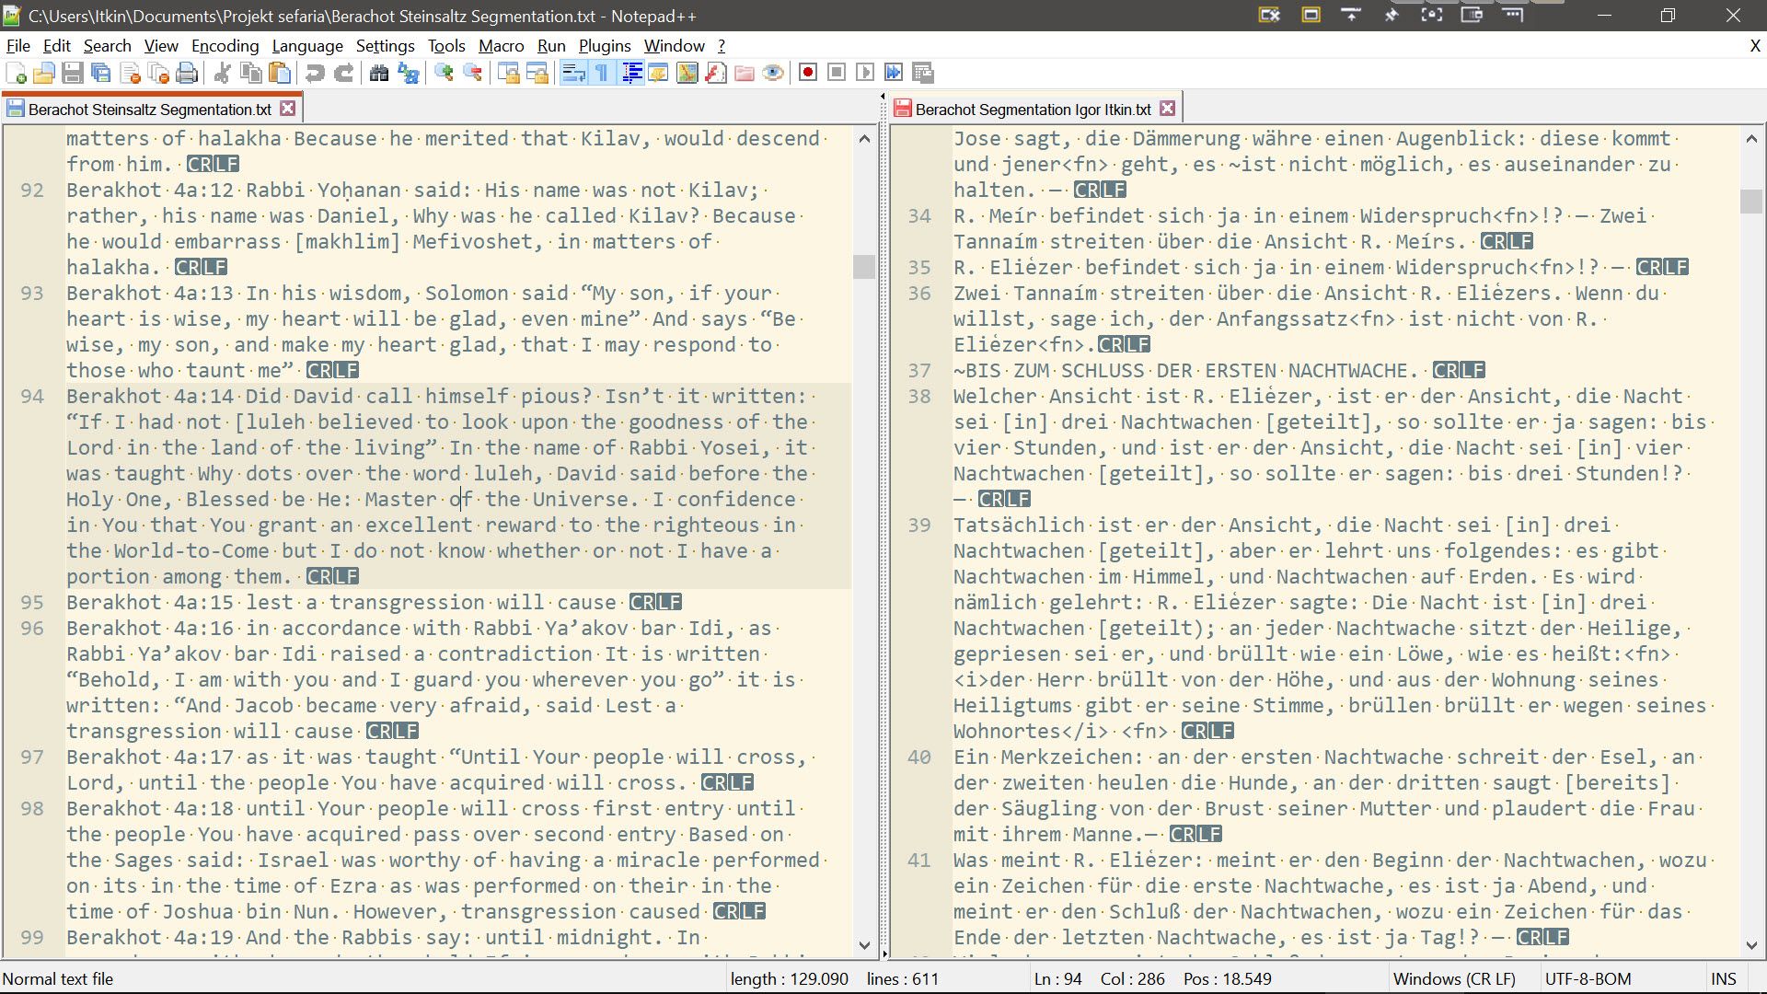Open Folder as Workspace icon

(745, 73)
